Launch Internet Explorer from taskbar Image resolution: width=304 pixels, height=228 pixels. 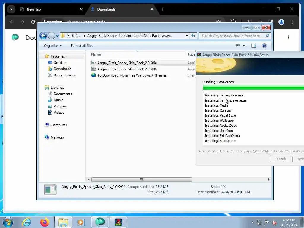26,222
